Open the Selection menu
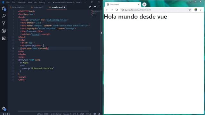Screen dimensions: 205x115 tap(21, 2)
